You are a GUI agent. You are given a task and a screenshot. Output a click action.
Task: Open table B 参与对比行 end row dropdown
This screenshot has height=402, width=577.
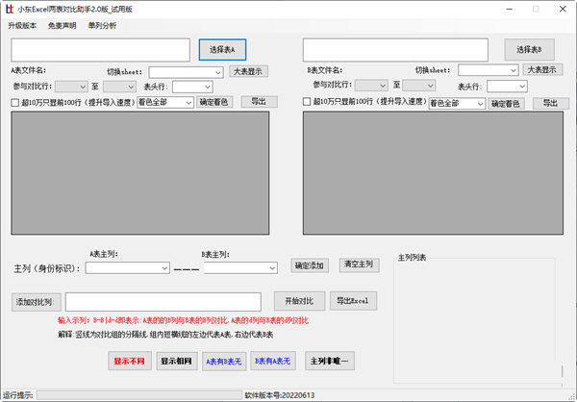(418, 86)
